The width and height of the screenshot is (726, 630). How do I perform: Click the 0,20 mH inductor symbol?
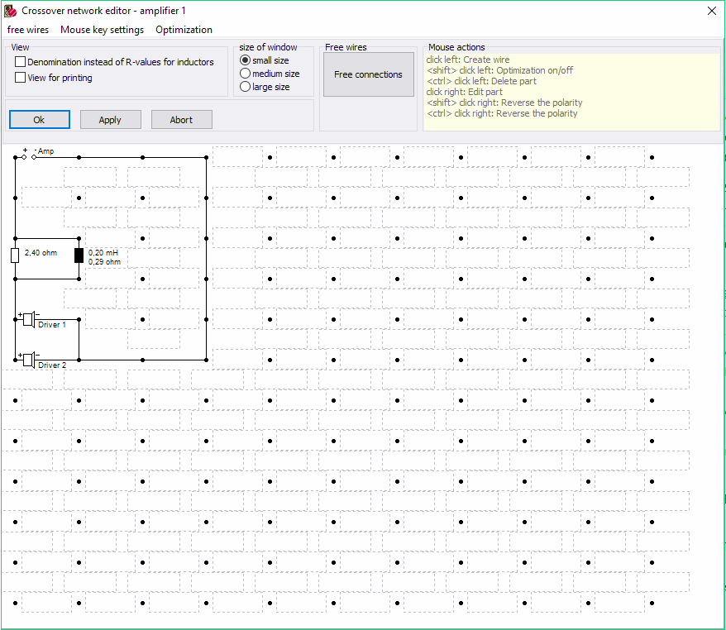pyautogui.click(x=79, y=255)
